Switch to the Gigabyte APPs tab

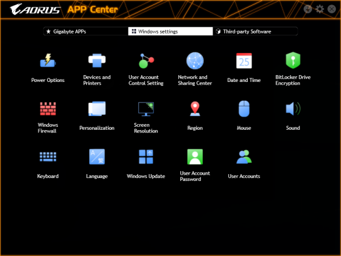pos(86,31)
